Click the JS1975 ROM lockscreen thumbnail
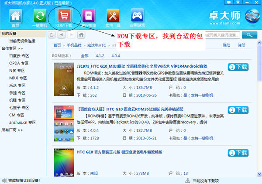 click(x=64, y=79)
